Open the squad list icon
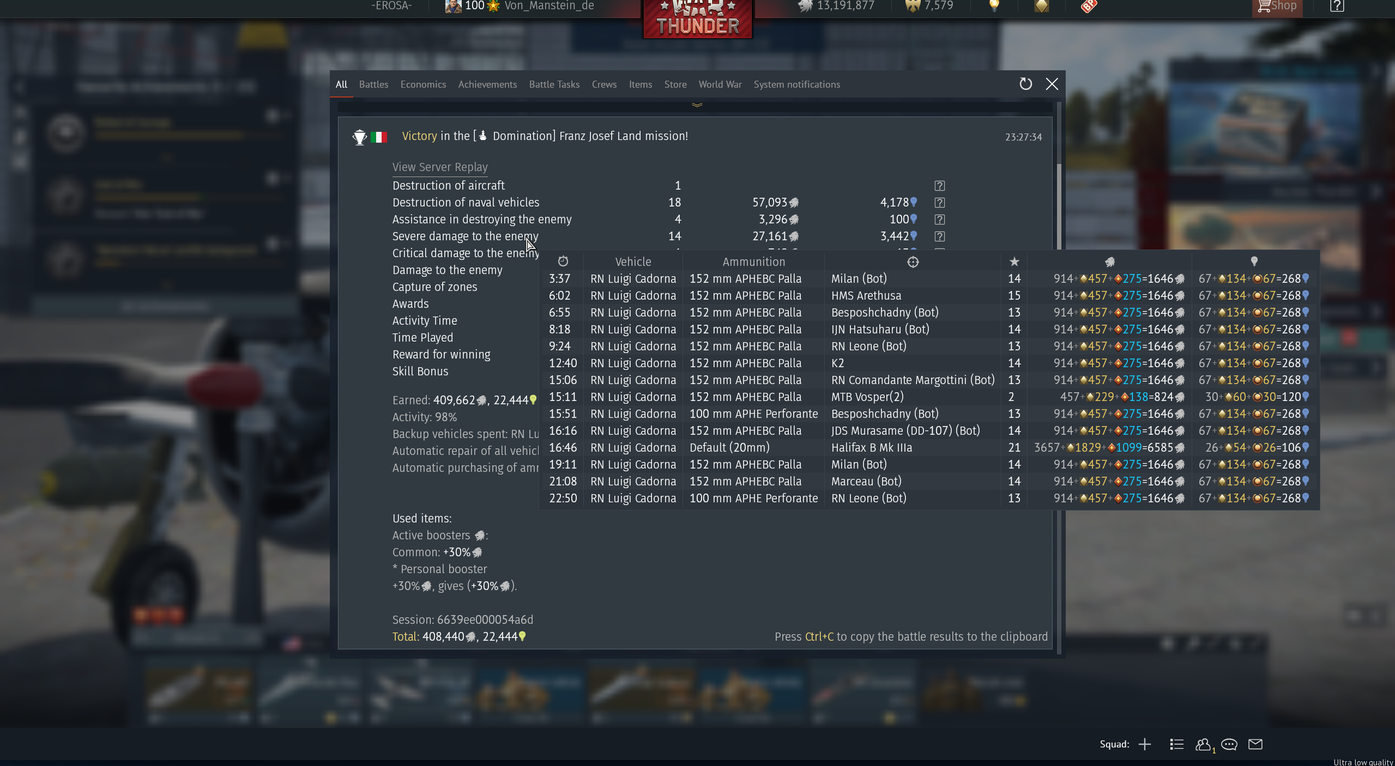1395x766 pixels. pos(1176,744)
